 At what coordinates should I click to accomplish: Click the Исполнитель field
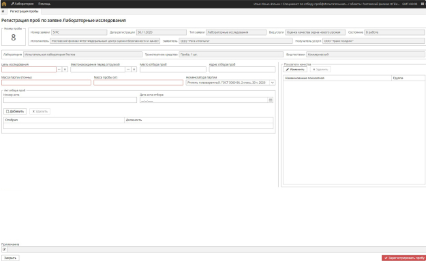point(105,41)
